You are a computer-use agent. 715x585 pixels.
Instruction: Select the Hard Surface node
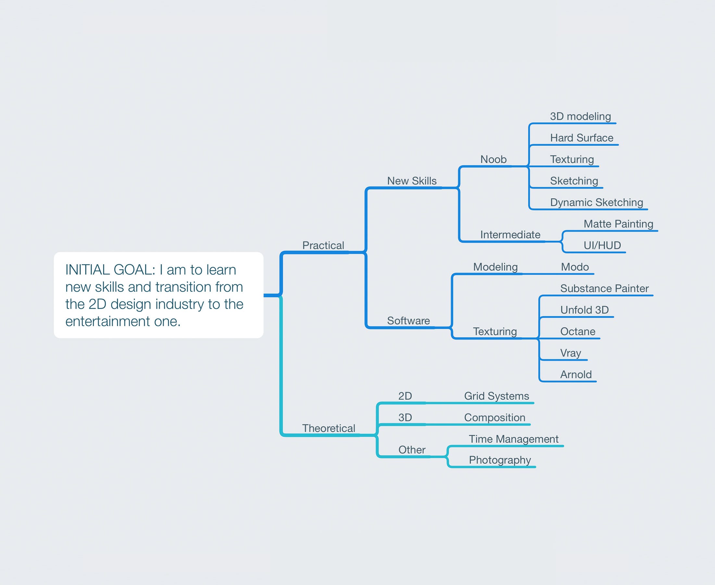click(x=581, y=138)
